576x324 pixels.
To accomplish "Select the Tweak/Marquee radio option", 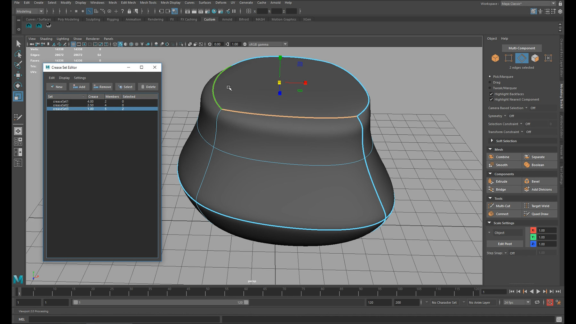I will pos(490,88).
